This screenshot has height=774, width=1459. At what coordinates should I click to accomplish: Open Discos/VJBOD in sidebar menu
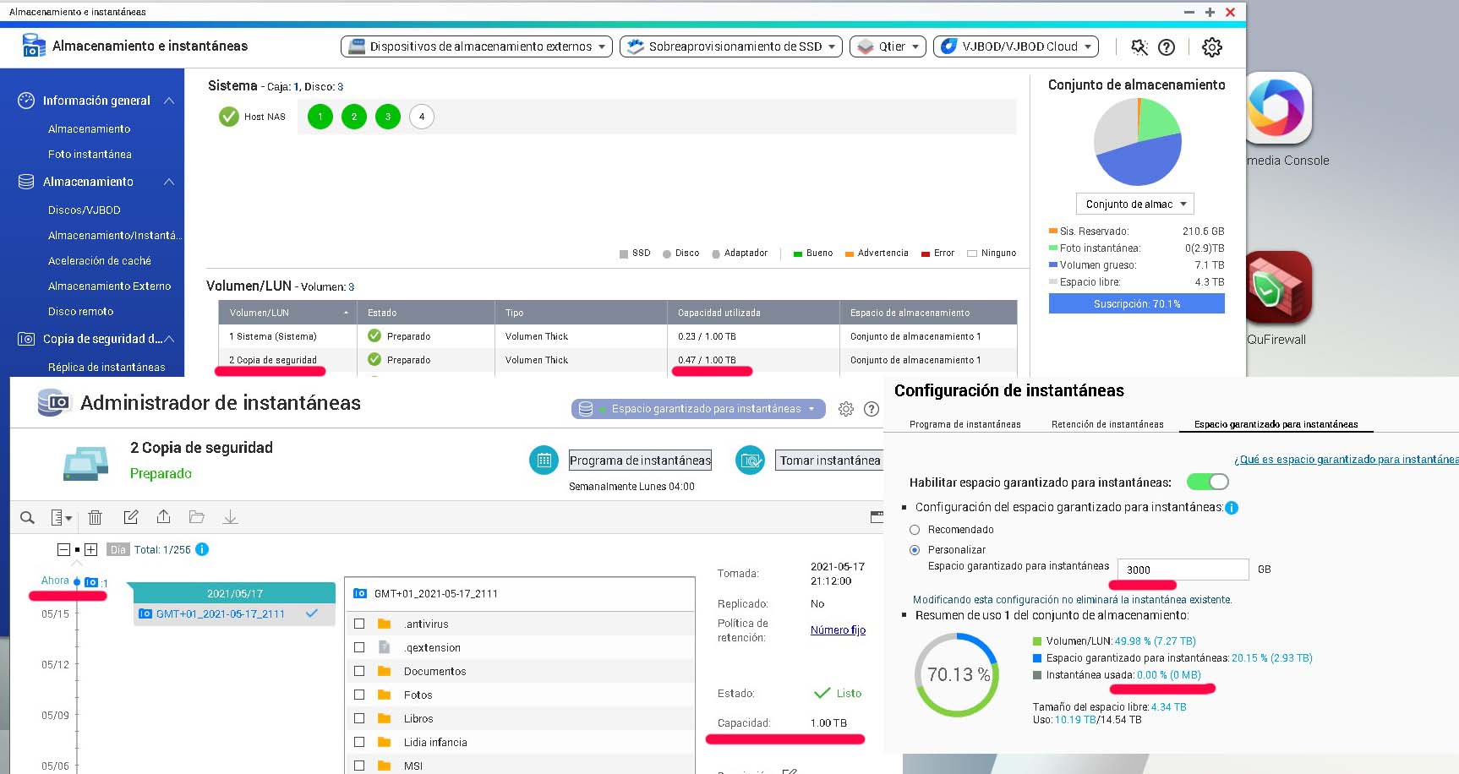[84, 210]
